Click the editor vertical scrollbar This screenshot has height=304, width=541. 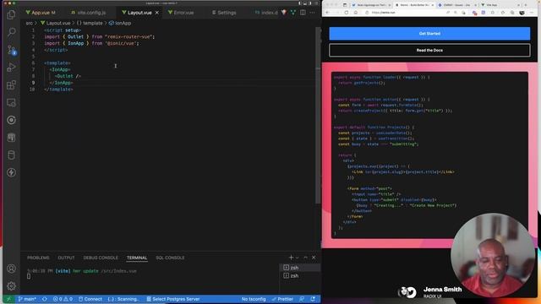pos(318,116)
